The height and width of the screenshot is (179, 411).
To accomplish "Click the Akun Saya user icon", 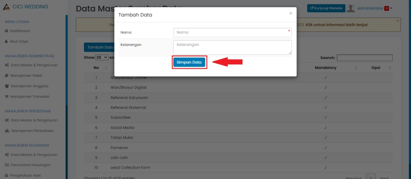I will pyautogui.click(x=6, y=42).
